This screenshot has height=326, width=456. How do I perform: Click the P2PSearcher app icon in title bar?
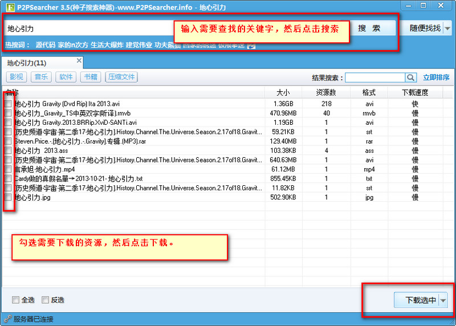pos(10,7)
